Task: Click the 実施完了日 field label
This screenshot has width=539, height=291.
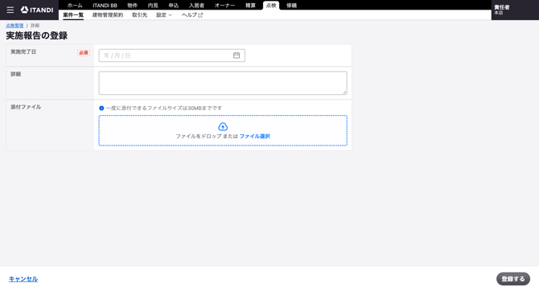Action: pos(23,52)
